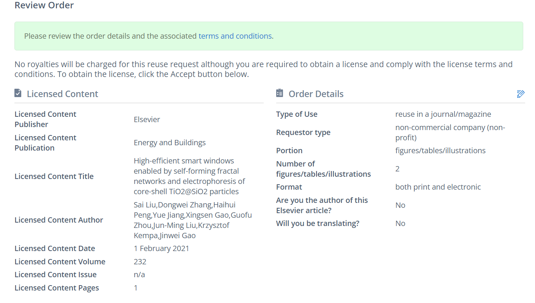Screen dimensions: 535x303
Task: Open the terms and conditions link
Action: tap(235, 36)
